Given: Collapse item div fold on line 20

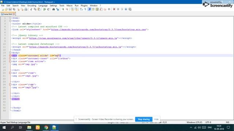Looking at the screenshot, I should 10,73.
